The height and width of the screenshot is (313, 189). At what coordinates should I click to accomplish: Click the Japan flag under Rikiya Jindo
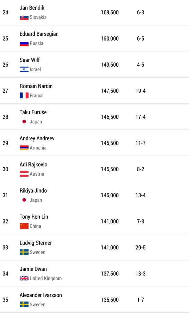tap(24, 200)
